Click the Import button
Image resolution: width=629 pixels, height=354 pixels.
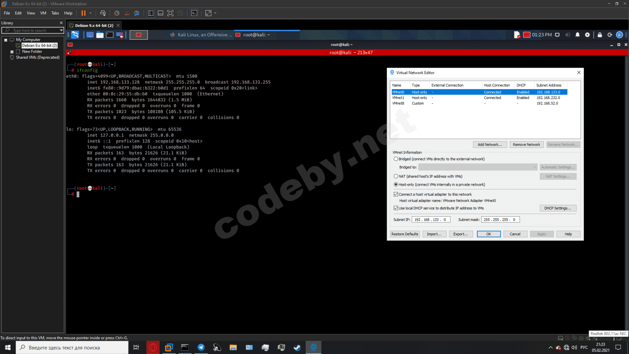click(434, 234)
